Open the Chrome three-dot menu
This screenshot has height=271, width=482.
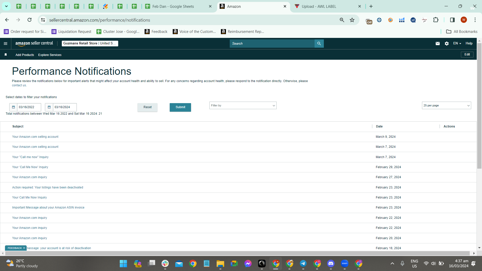click(x=475, y=20)
